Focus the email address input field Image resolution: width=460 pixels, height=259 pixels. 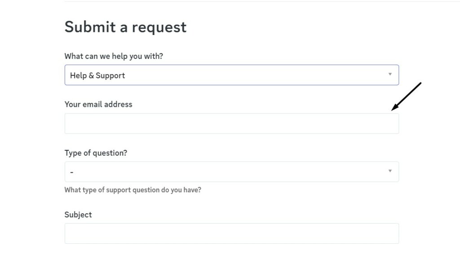coord(231,123)
